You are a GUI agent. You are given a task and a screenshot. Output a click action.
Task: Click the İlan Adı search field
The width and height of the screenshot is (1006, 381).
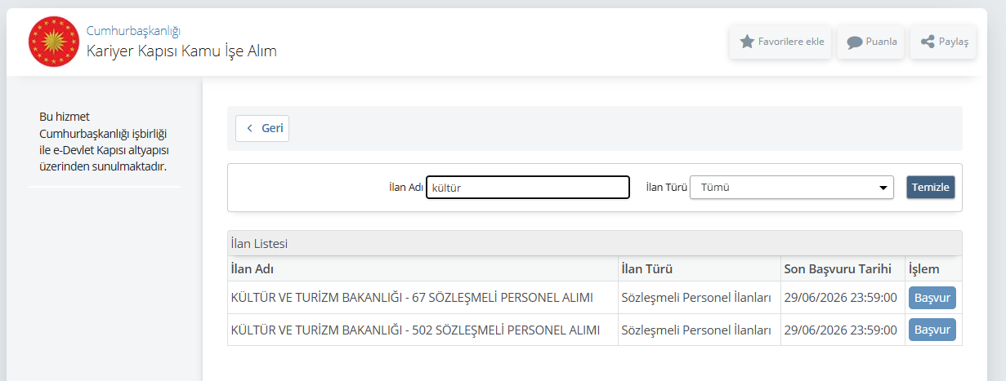528,188
